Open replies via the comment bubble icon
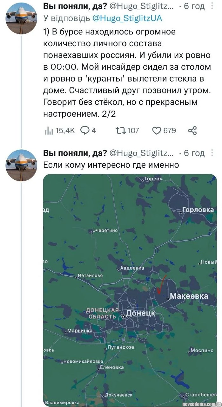Screen dimensions: 222x407 coord(85,130)
